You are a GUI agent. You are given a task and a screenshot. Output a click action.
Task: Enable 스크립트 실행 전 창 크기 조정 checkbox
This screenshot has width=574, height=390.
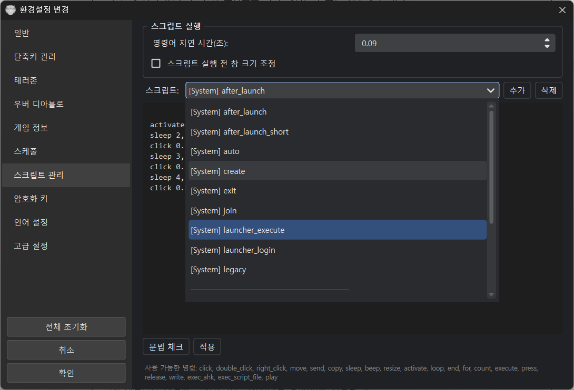point(156,64)
